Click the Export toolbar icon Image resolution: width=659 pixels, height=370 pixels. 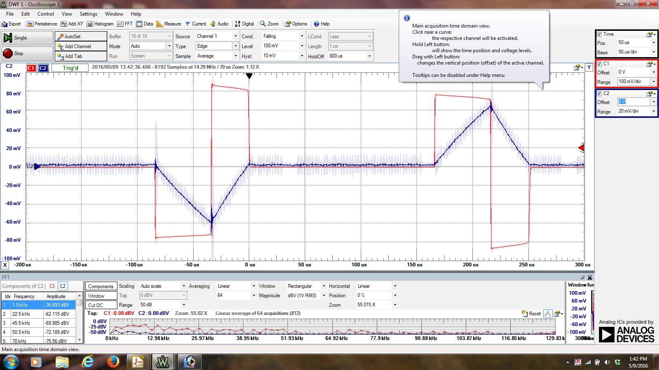pyautogui.click(x=11, y=24)
